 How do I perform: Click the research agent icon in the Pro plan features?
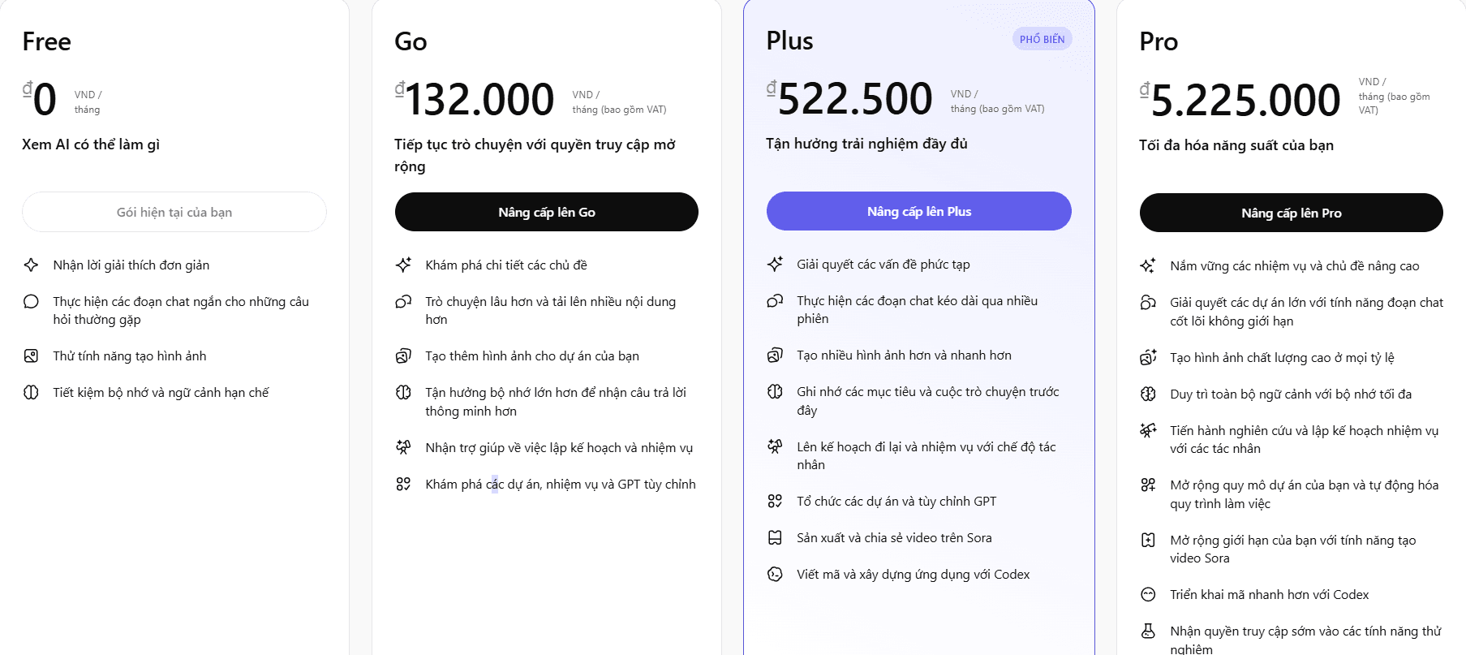[1149, 430]
